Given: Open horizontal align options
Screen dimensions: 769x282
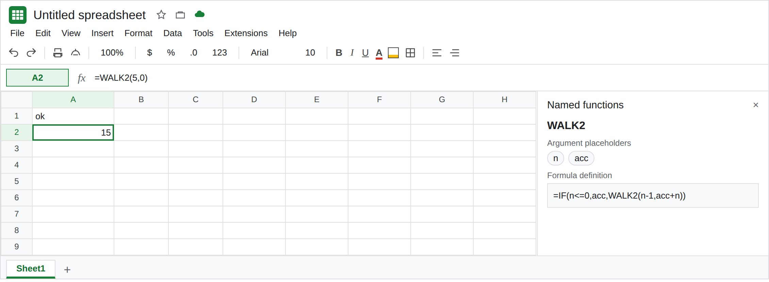Looking at the screenshot, I should [437, 53].
